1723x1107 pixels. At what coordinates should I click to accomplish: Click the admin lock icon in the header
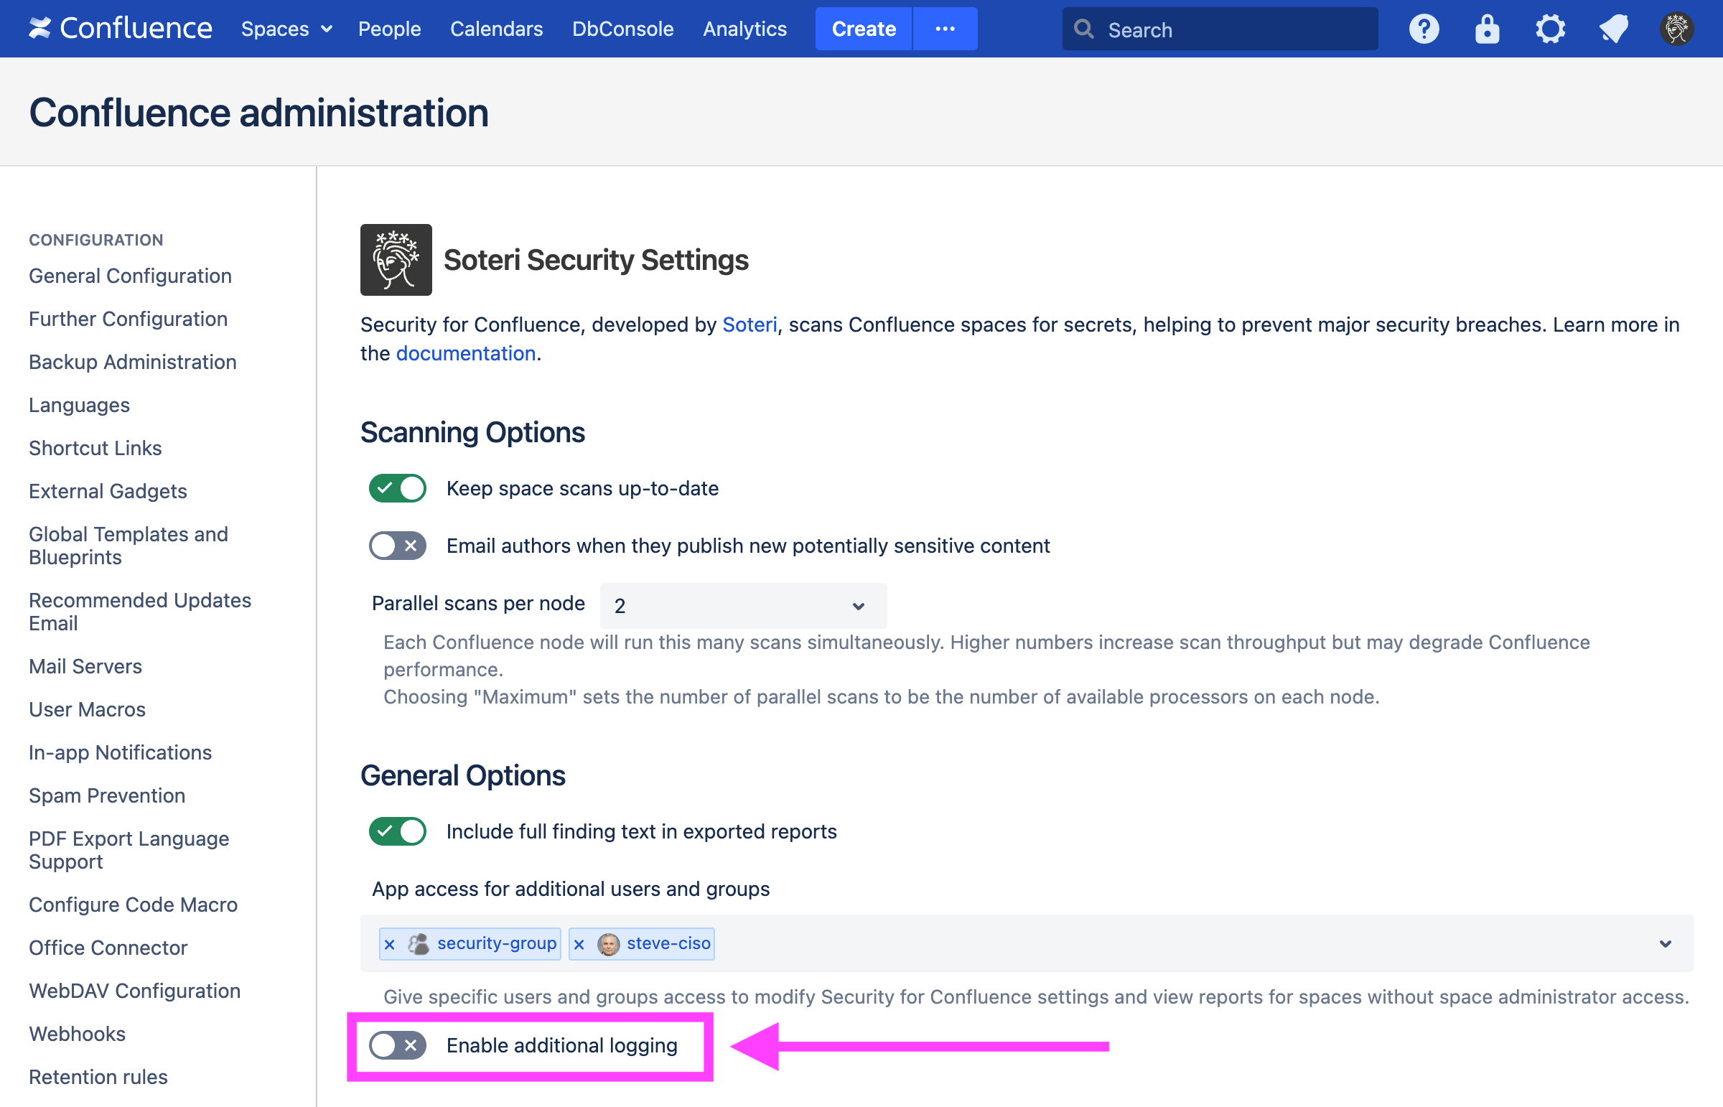coord(1487,29)
